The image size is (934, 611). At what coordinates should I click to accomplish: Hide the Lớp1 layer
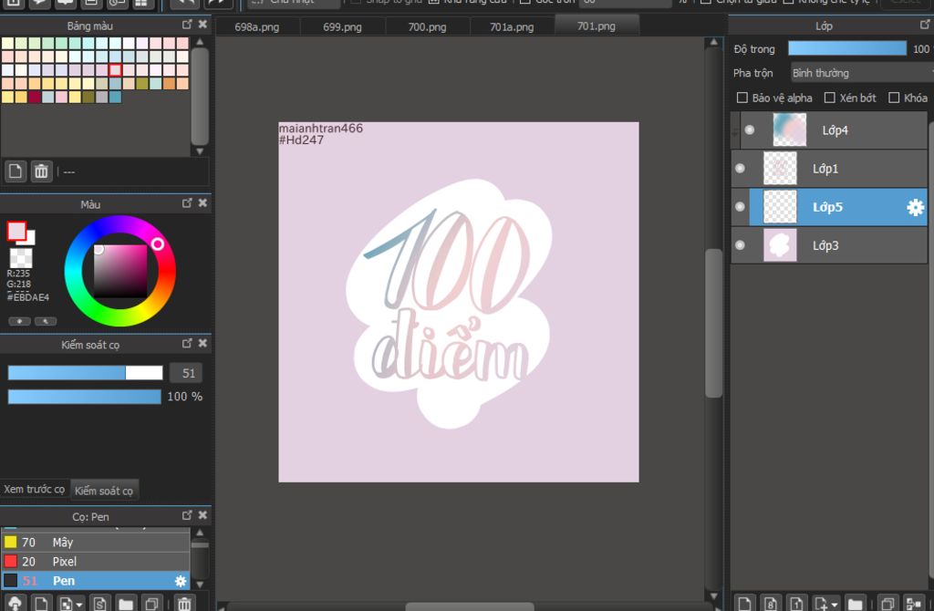(740, 169)
